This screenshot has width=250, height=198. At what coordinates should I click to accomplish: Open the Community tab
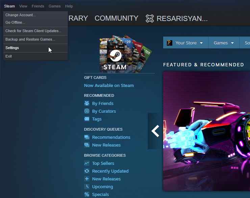coord(117,18)
